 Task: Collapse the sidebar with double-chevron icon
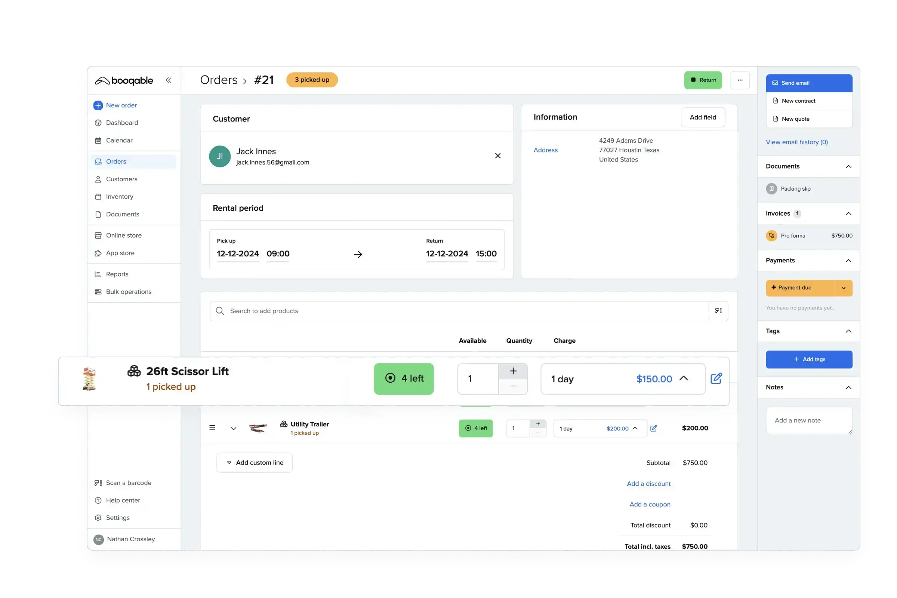[x=168, y=80]
